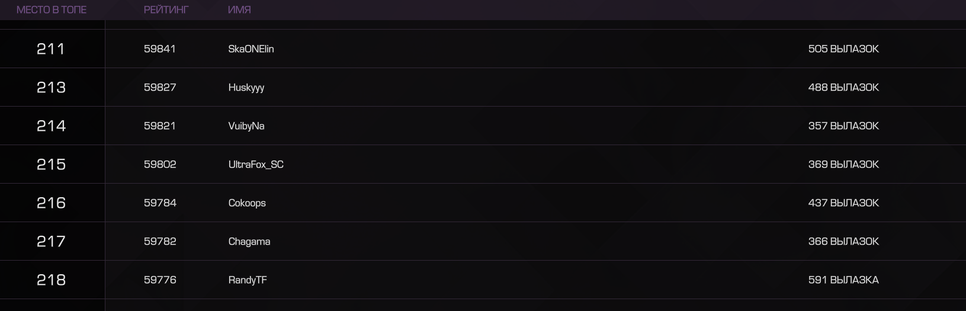Screen dimensions: 966x311
Task: Select rank number 213 cell
Action: [x=51, y=88]
